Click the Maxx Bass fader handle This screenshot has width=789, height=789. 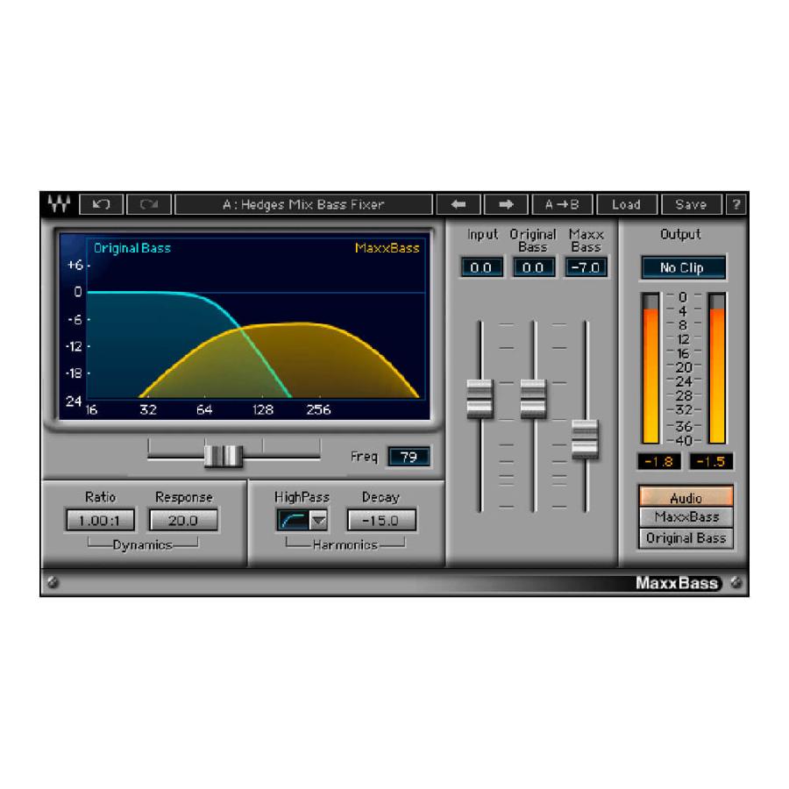click(586, 439)
